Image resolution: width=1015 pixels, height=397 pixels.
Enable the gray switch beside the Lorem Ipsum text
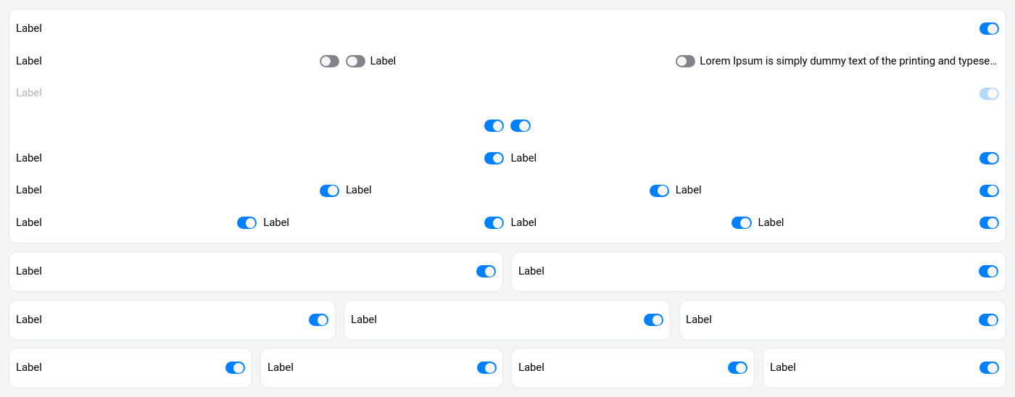(x=685, y=62)
